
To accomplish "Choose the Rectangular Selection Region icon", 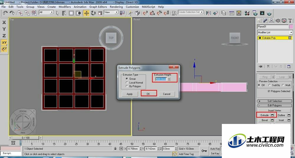I will point(71,13).
